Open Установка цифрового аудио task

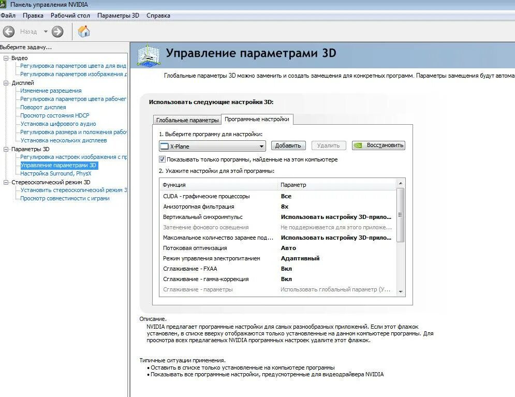click(58, 124)
